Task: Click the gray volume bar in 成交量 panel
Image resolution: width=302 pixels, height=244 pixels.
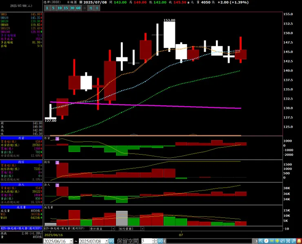Action: point(122,218)
